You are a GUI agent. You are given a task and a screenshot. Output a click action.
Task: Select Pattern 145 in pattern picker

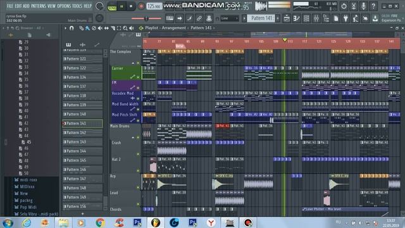[82, 160]
